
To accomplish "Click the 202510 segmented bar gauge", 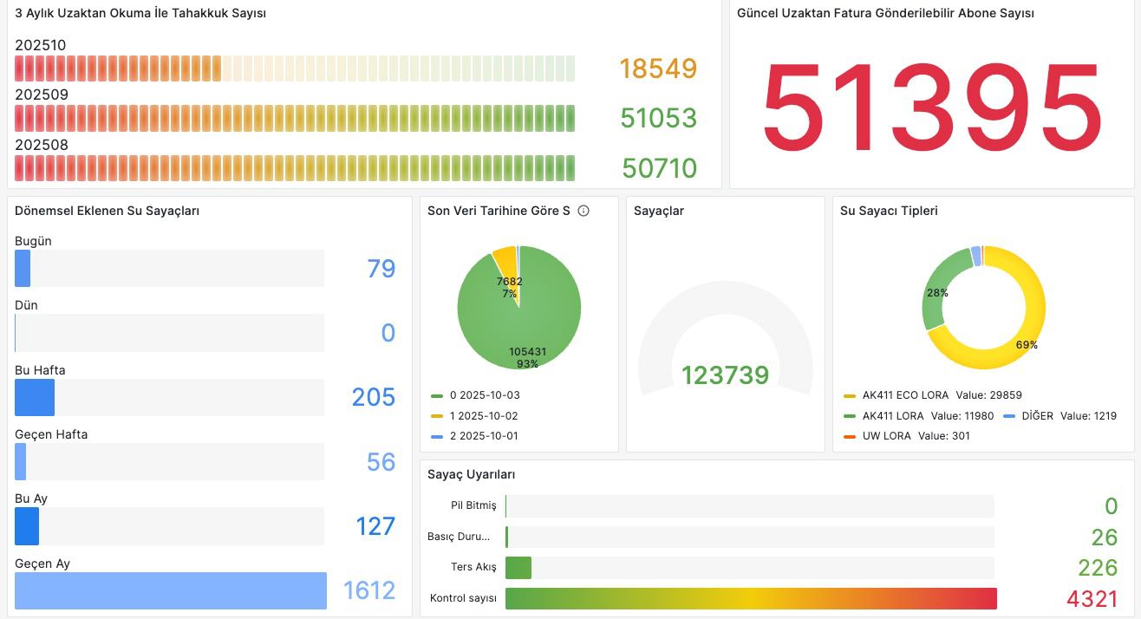I will [295, 68].
